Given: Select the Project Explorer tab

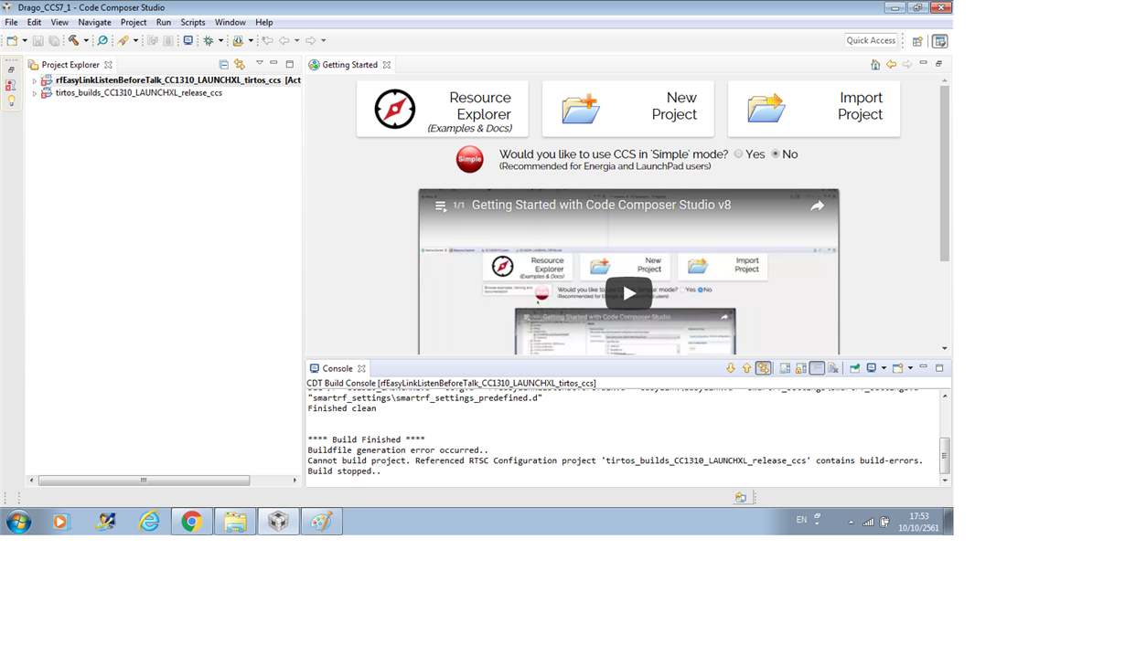Looking at the screenshot, I should 70,65.
